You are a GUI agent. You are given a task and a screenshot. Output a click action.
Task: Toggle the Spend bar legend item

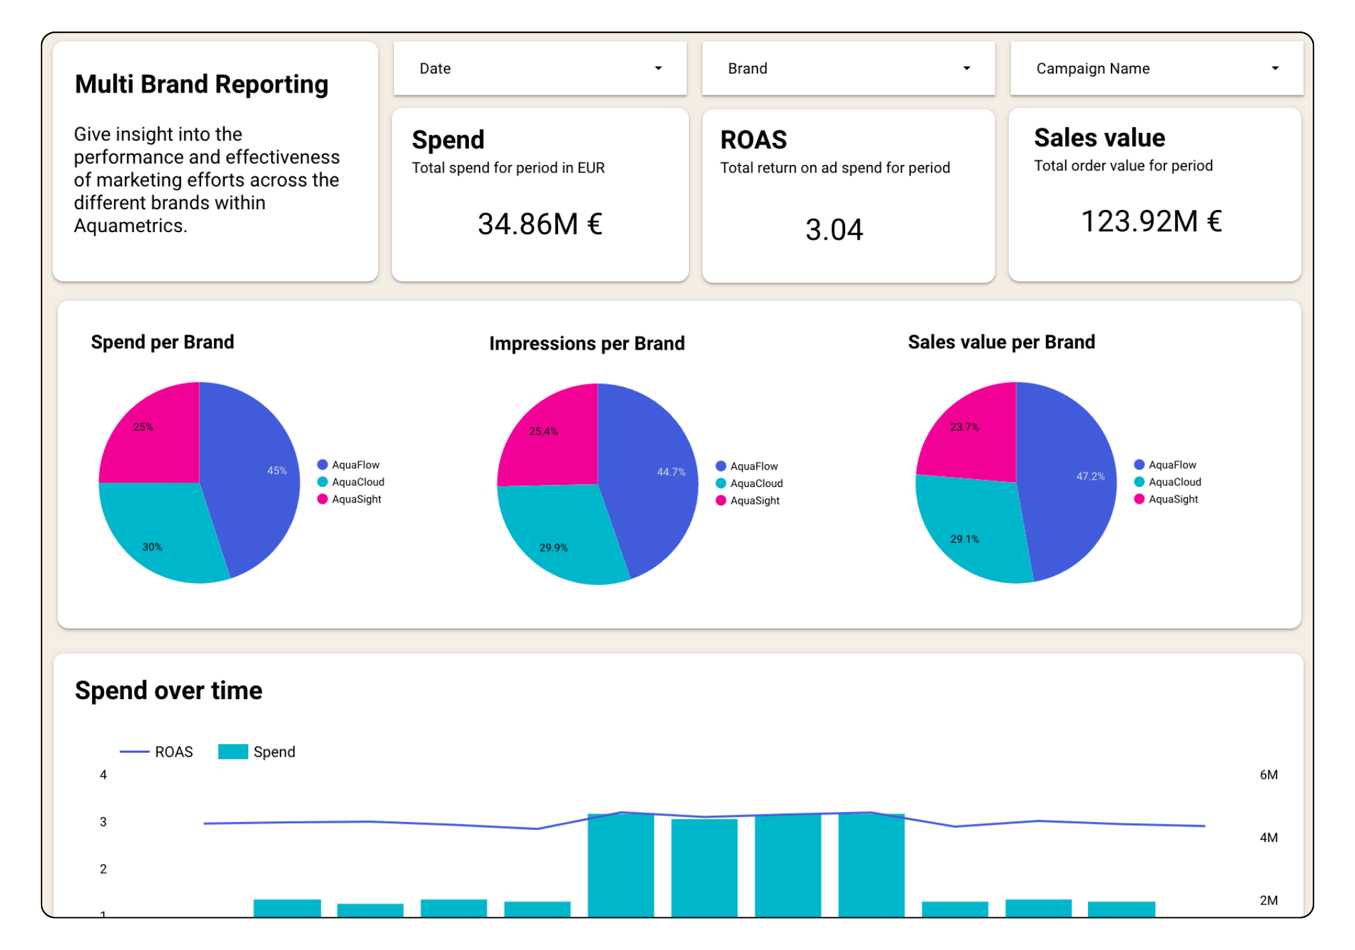[257, 752]
